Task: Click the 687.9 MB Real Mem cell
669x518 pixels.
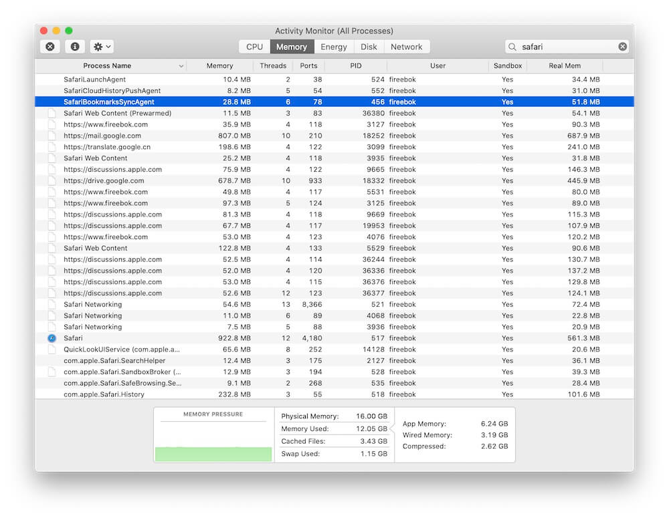Action: point(583,136)
